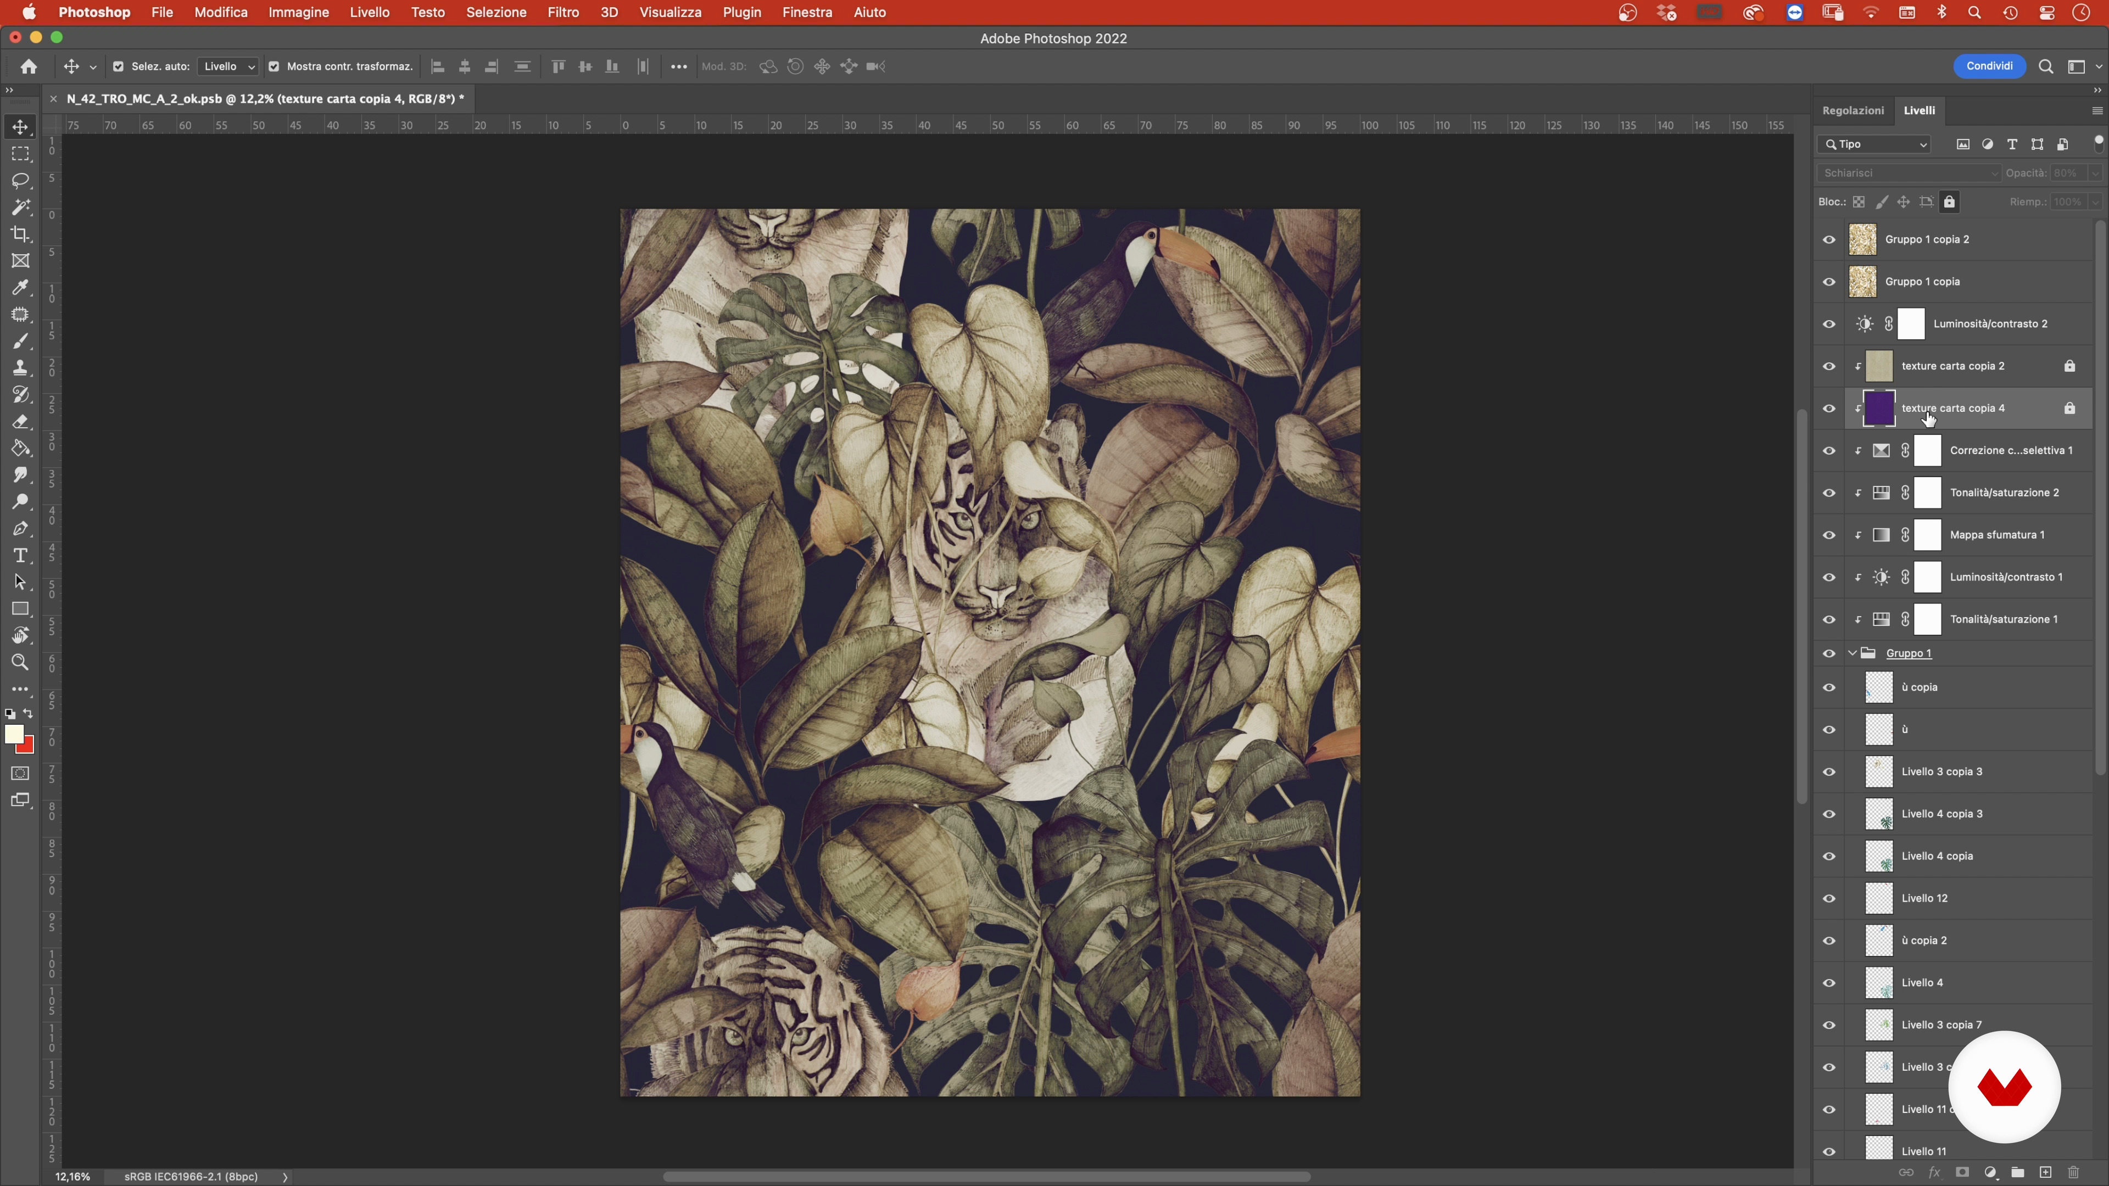
Task: Select the Zoom tool
Action: click(x=20, y=662)
